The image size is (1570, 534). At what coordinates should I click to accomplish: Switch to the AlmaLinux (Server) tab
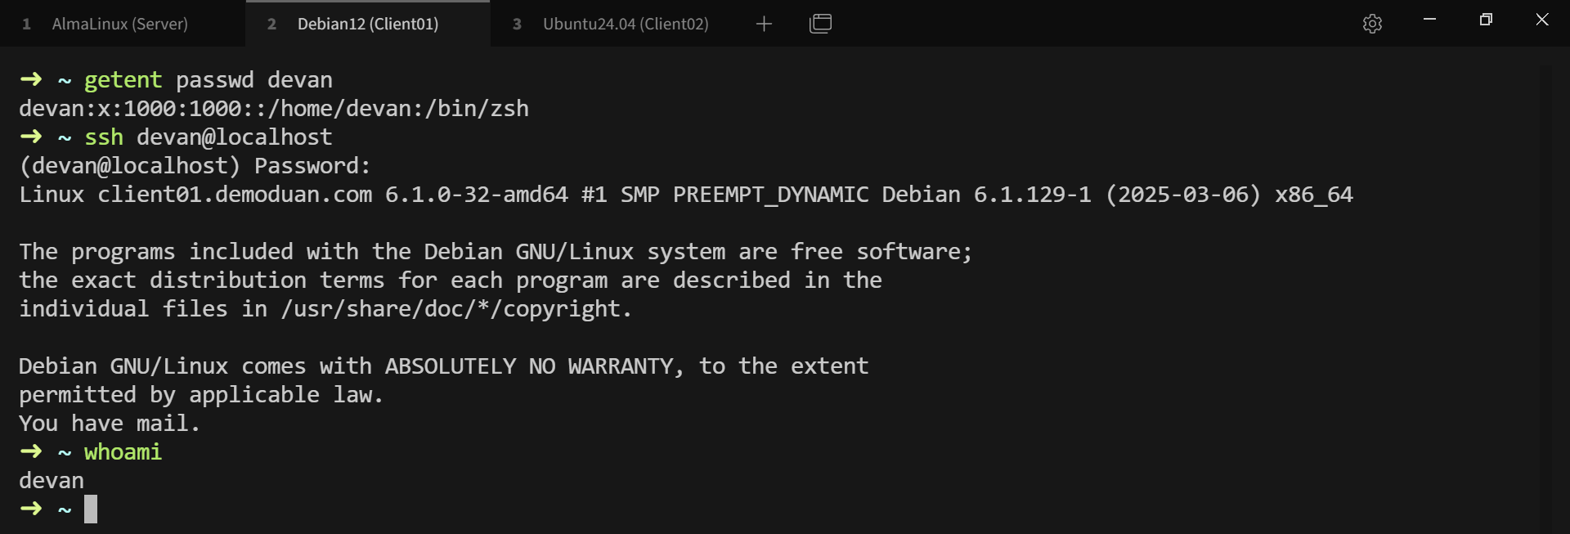(119, 24)
